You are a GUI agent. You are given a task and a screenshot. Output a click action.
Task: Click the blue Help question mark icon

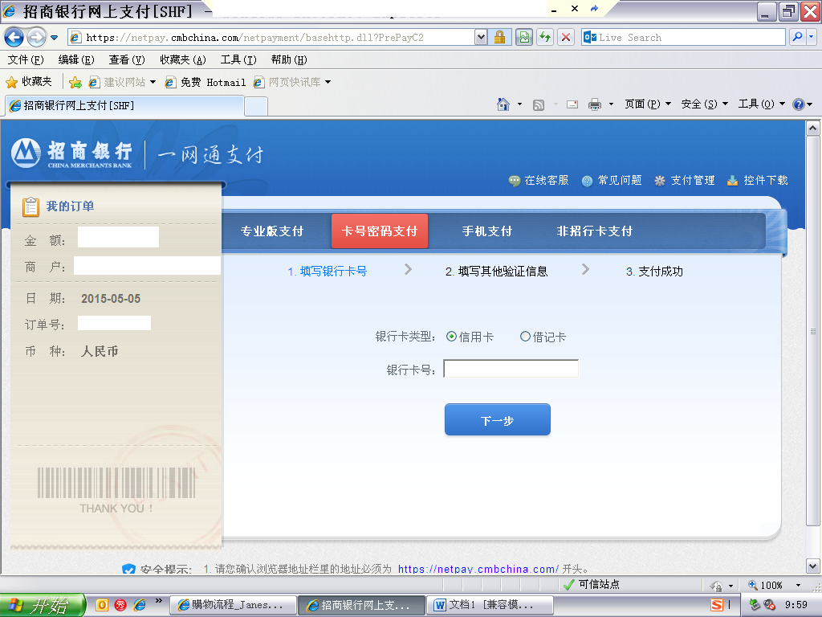click(799, 104)
